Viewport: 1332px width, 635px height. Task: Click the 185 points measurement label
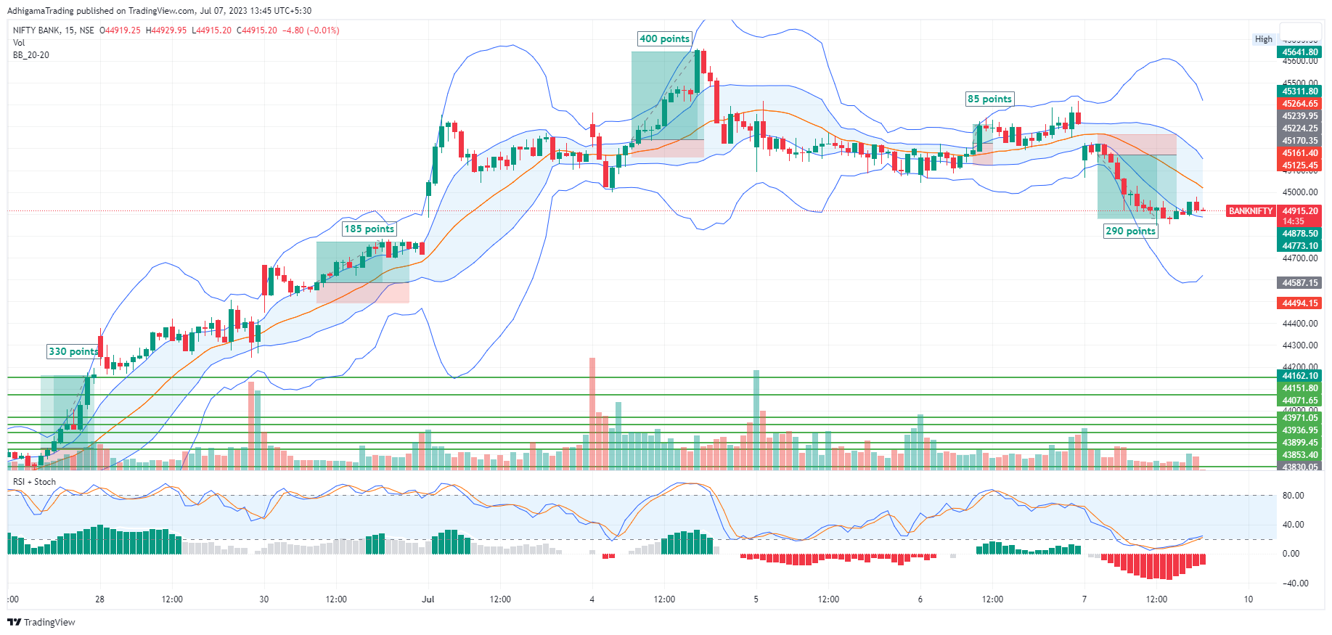[369, 229]
